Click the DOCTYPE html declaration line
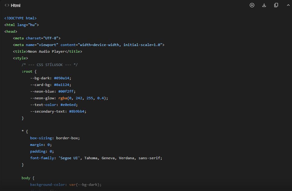Screen dimensions: 292x191 [x=20, y=18]
